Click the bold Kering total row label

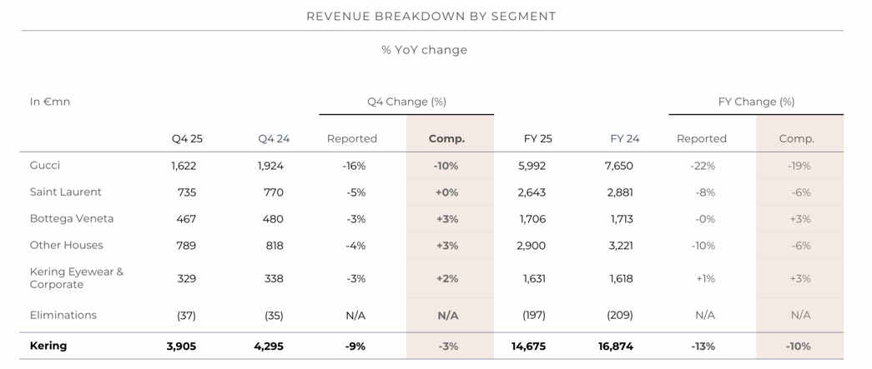click(48, 346)
